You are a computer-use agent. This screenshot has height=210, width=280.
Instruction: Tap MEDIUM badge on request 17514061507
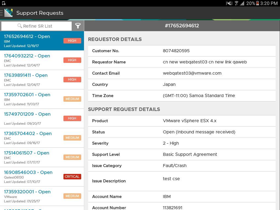72,157
